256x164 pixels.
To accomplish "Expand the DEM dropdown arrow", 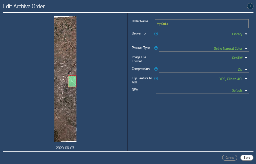I will (x=246, y=90).
